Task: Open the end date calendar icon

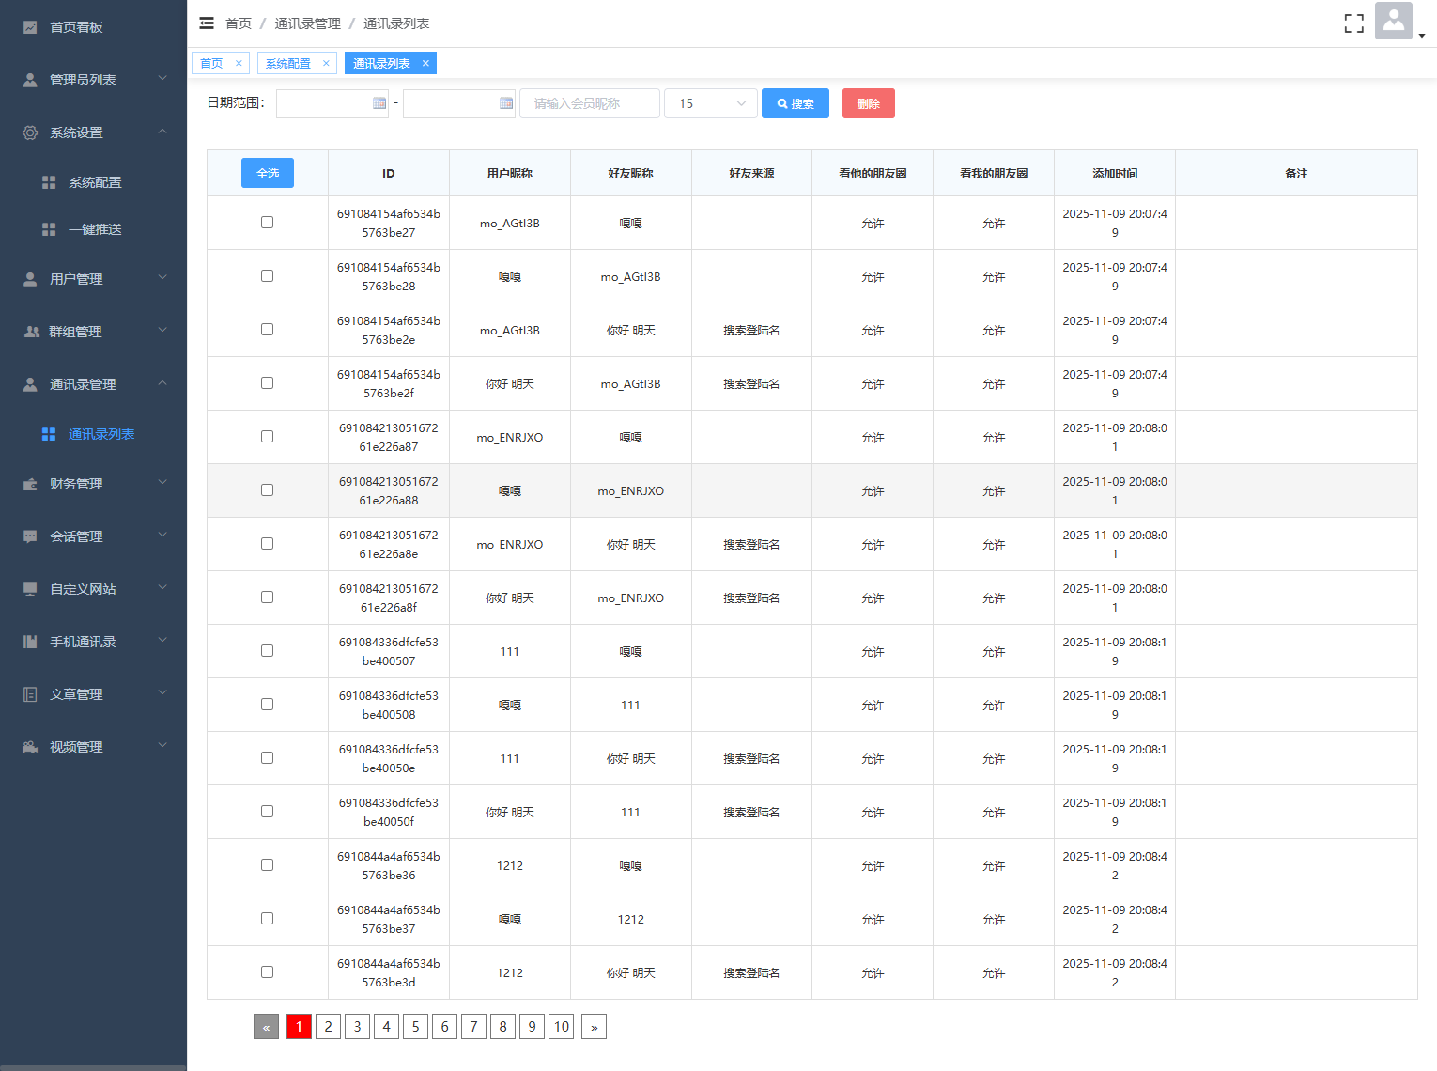Action: [x=506, y=103]
